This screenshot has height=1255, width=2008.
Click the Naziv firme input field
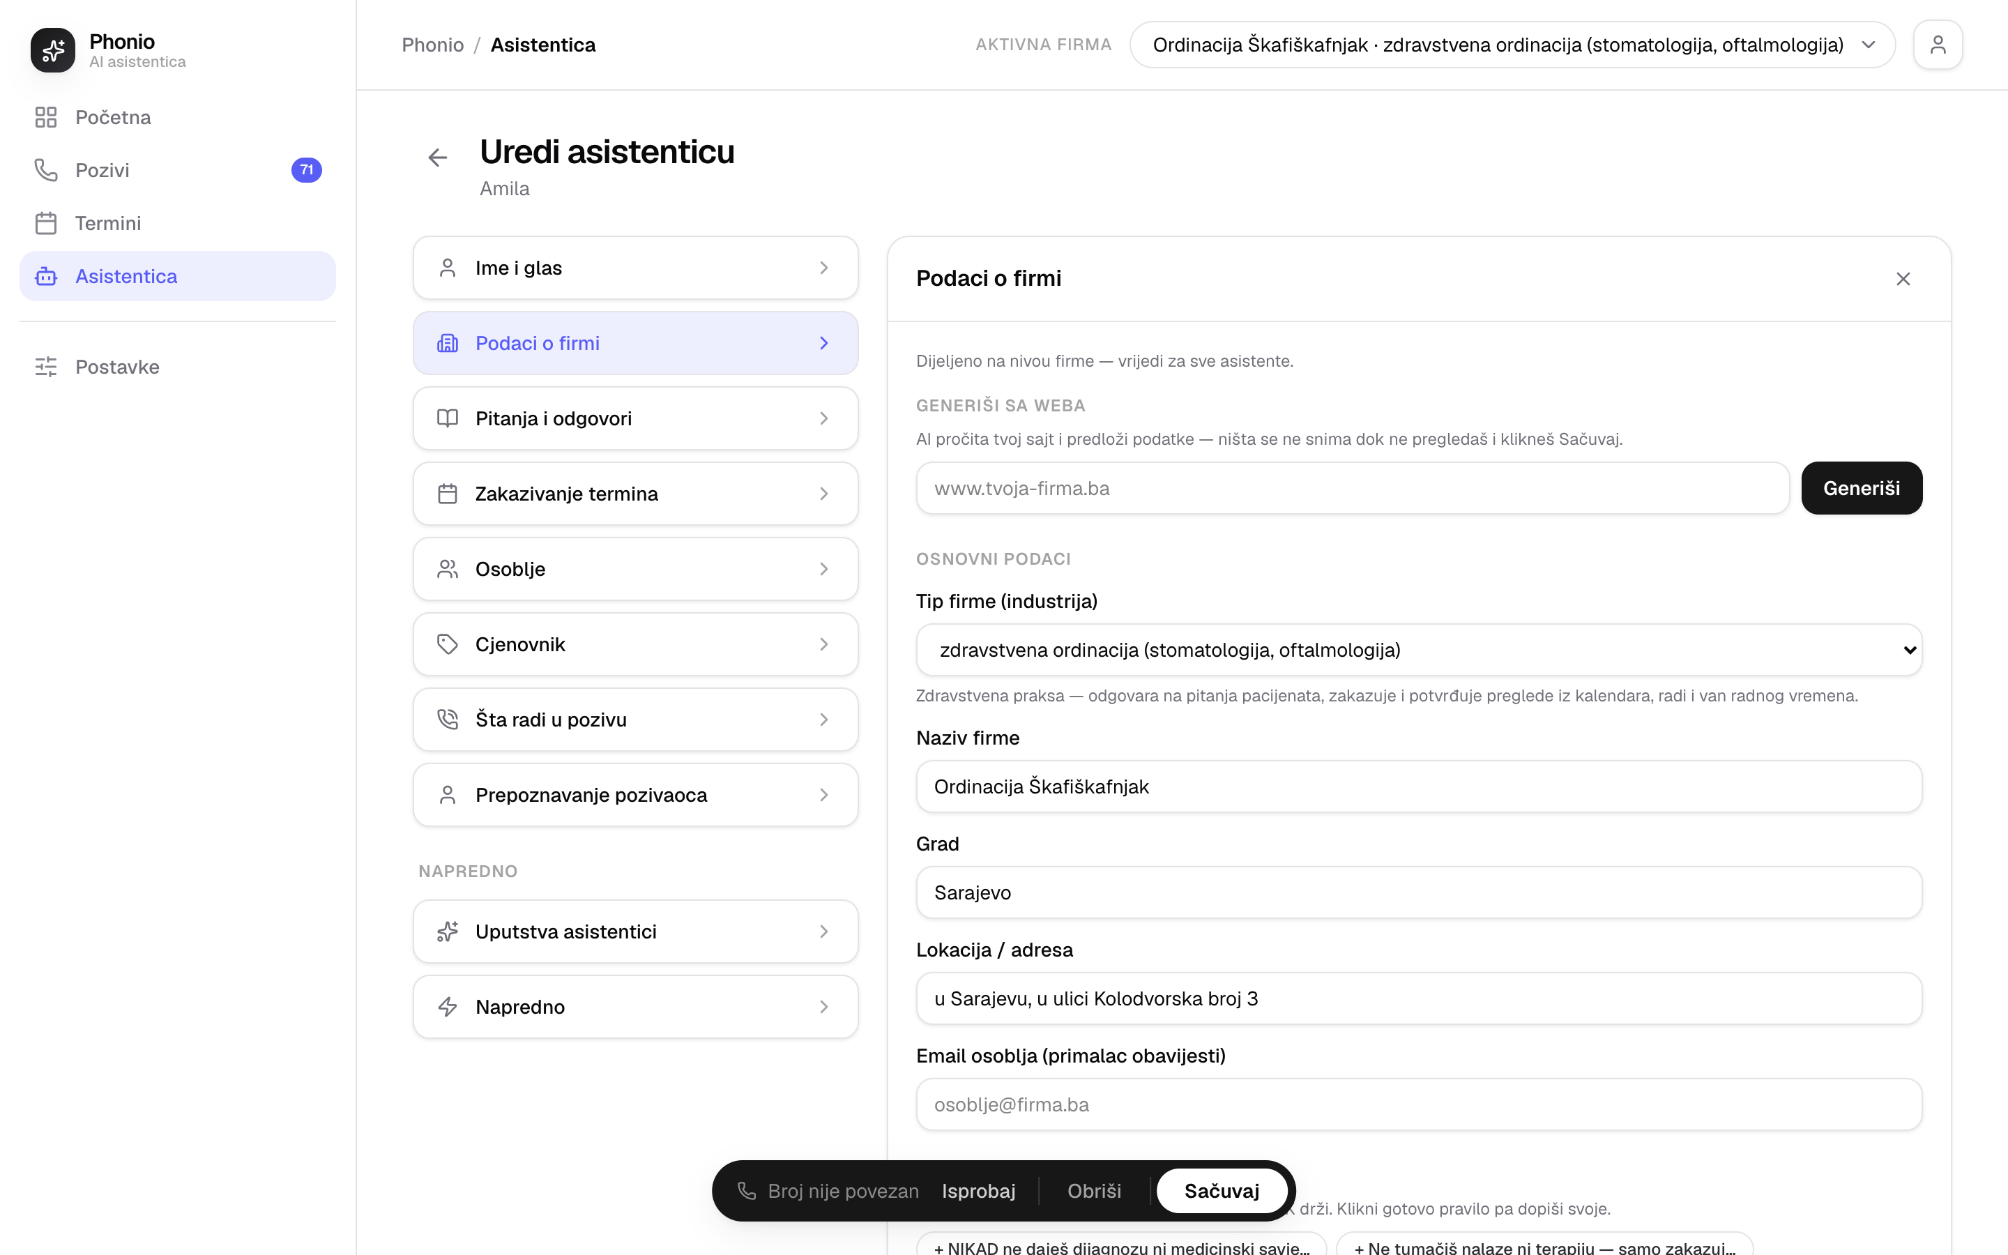(1419, 787)
